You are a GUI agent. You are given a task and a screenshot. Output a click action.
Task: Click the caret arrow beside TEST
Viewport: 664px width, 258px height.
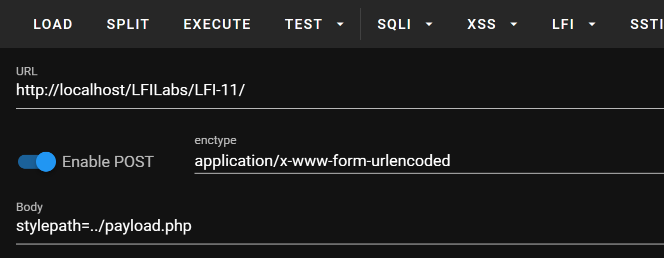(340, 24)
